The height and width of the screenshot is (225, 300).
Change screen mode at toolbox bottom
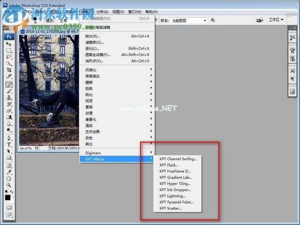point(9,215)
